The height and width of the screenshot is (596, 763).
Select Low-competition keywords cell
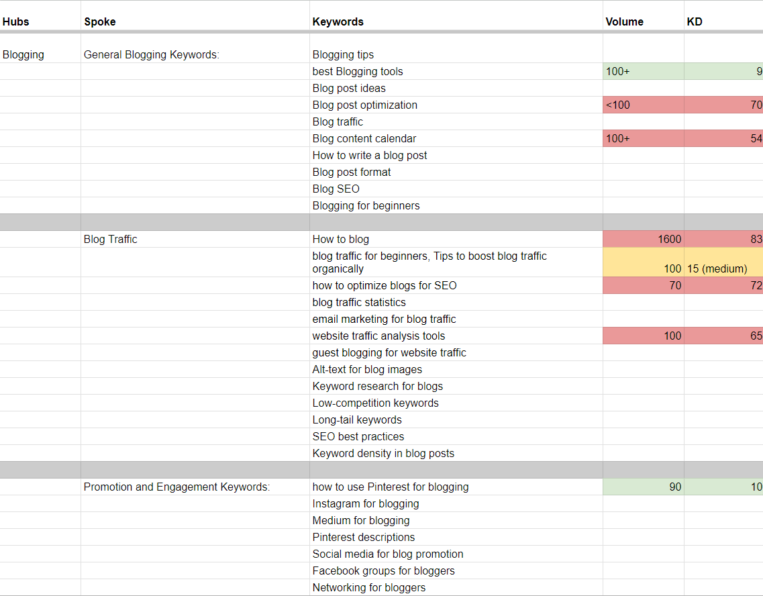point(456,403)
